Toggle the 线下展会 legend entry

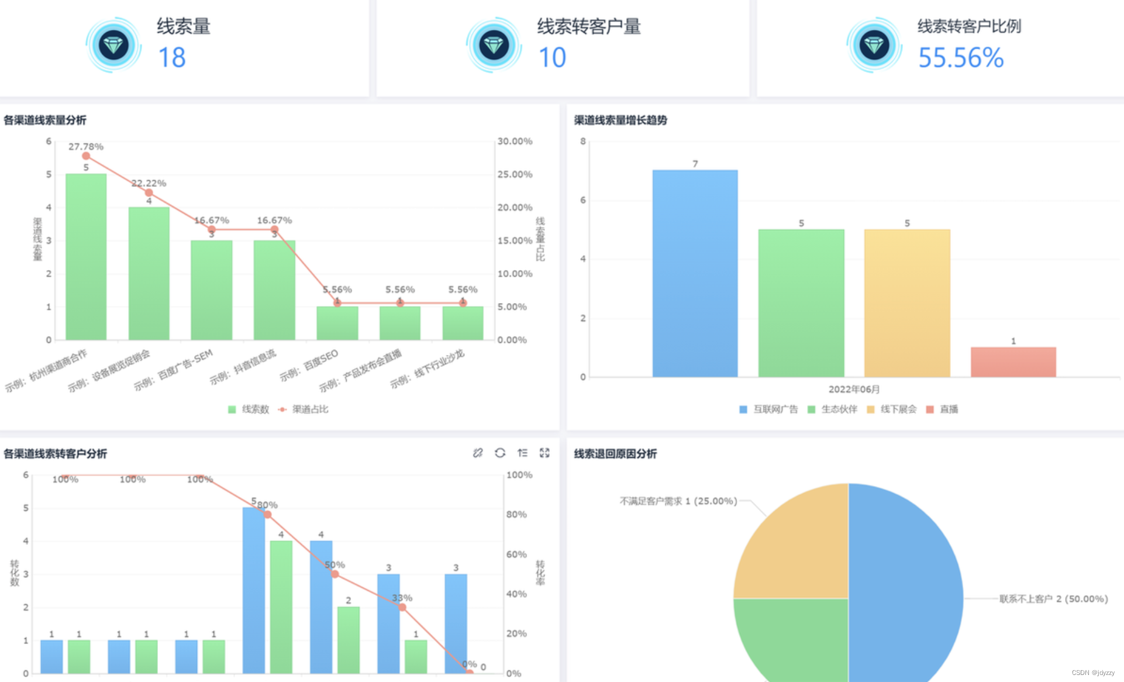[x=892, y=409]
